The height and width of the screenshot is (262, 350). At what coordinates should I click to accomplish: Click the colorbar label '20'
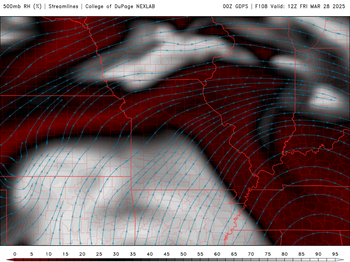click(x=82, y=254)
